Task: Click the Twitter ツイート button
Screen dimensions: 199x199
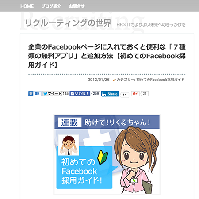Action: 52,94
